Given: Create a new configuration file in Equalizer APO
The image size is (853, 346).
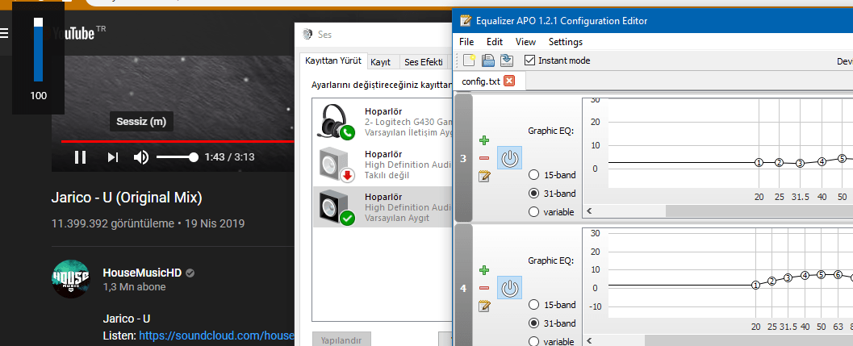Looking at the screenshot, I should pos(469,60).
